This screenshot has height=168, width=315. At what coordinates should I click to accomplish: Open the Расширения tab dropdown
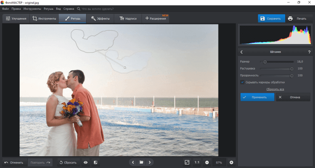[x=156, y=18]
